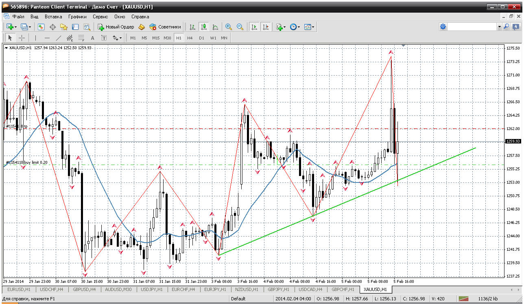
Task: Switch chart to line chart
Action: coord(215,27)
